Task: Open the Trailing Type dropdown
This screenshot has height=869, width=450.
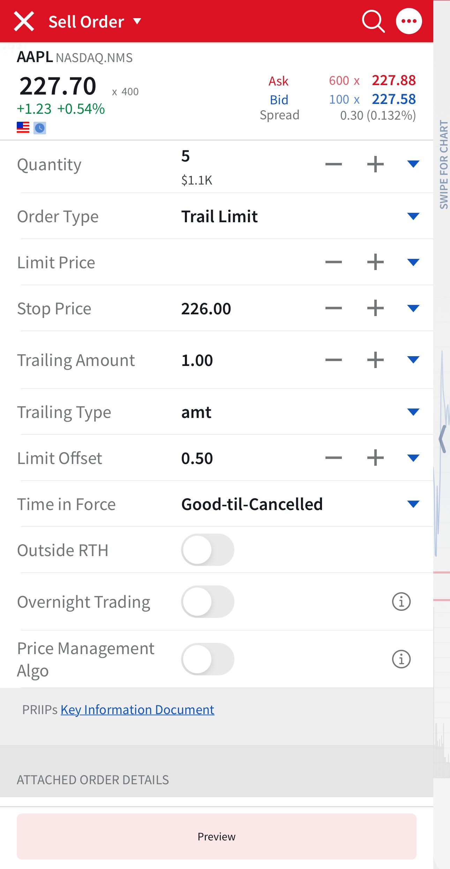Action: (x=413, y=412)
